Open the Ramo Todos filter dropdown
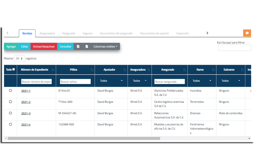Screen dimensions: 255x164 click(202, 81)
